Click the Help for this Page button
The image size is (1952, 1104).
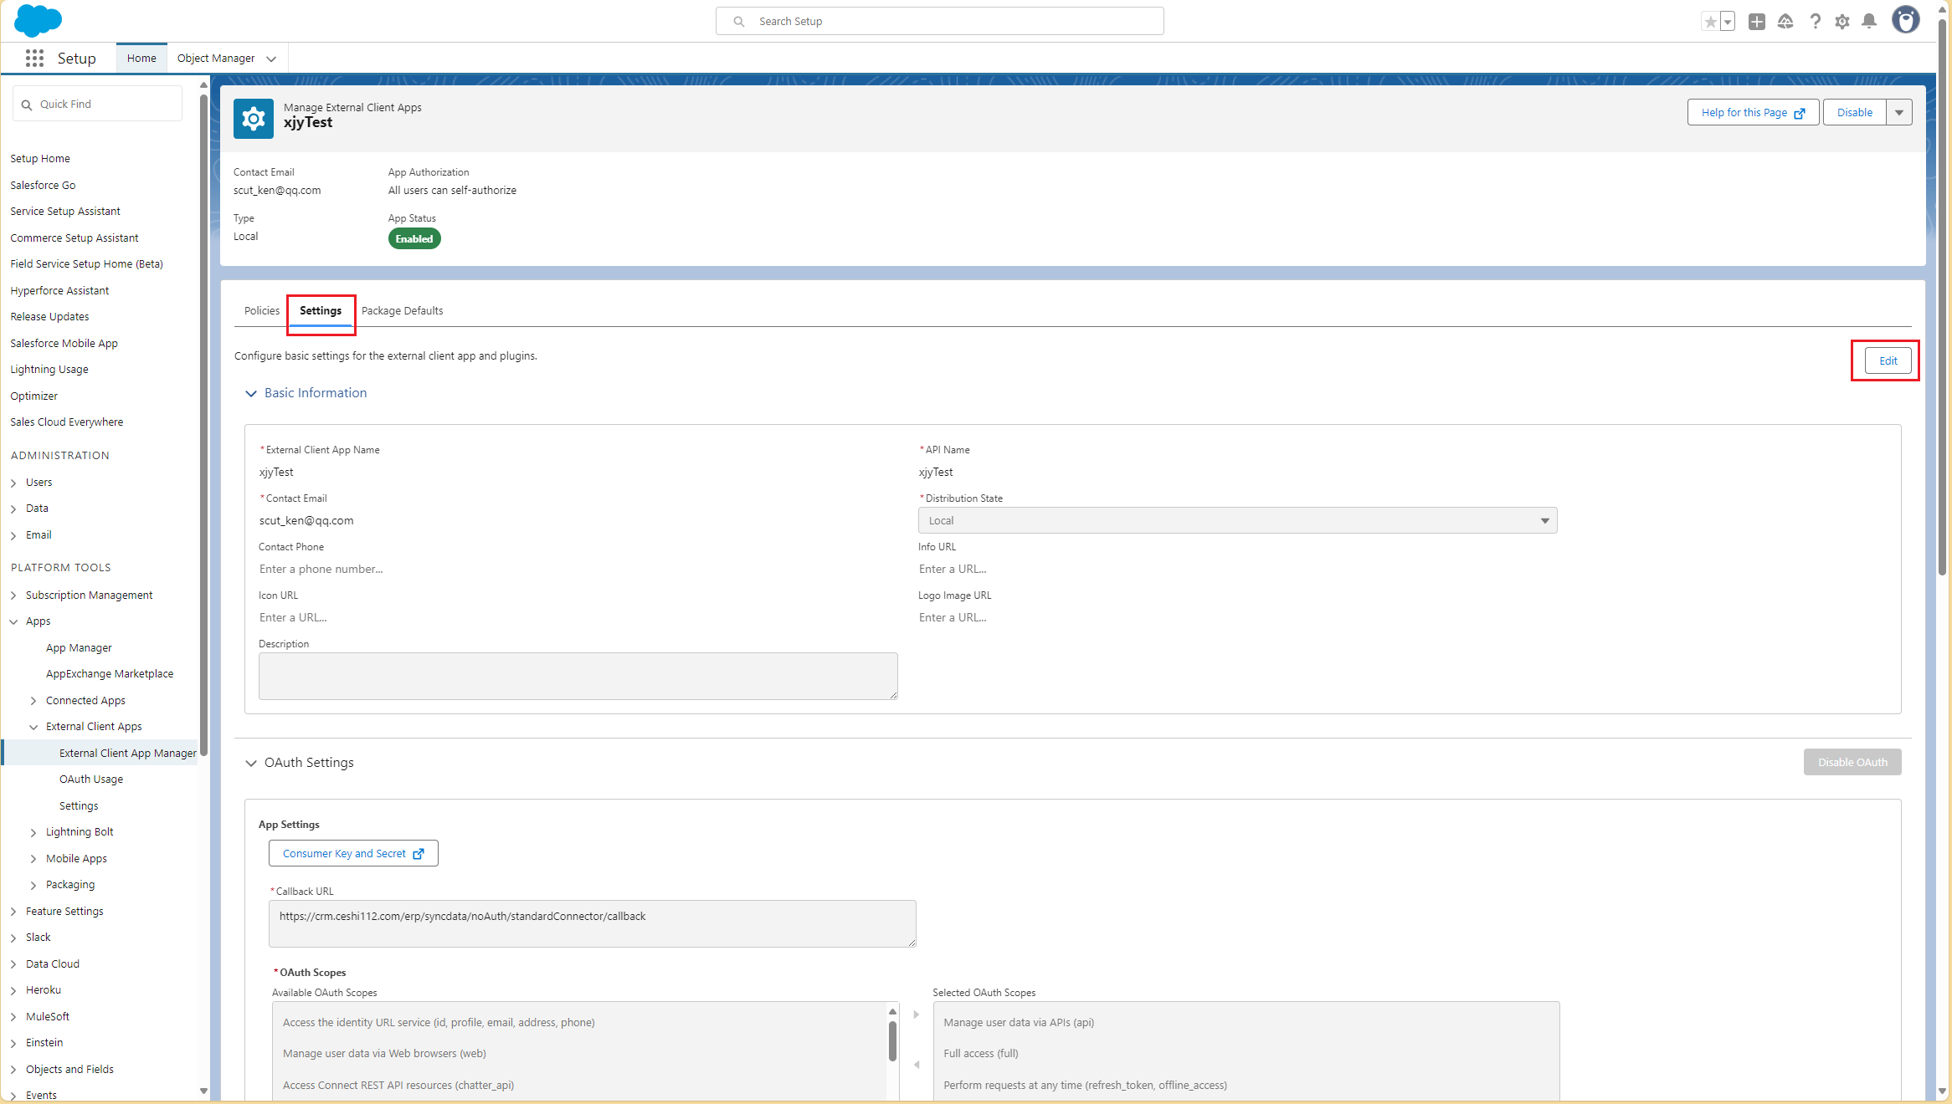click(x=1753, y=112)
